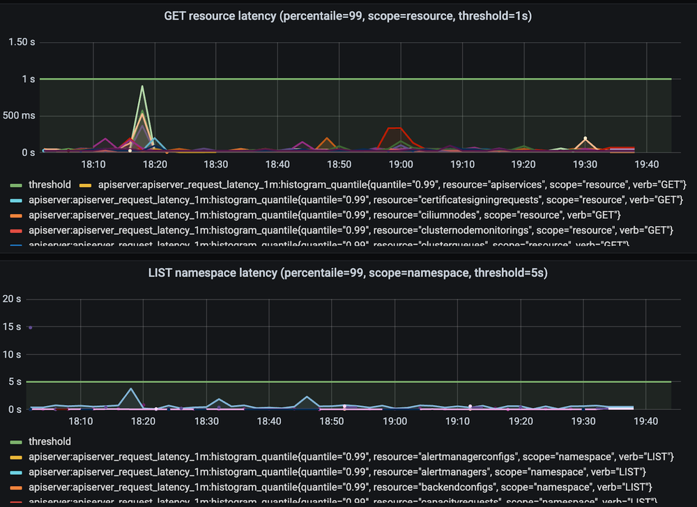697x507 pixels.
Task: Click the yellow alertmanagerconfigs color icon in LIST panel
Action: 15,457
